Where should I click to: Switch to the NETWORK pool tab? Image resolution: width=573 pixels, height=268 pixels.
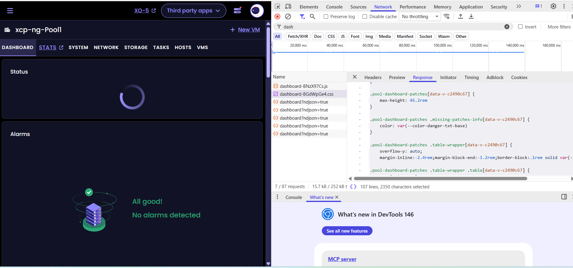click(x=106, y=48)
